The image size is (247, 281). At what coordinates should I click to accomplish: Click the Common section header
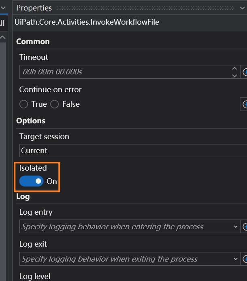[x=33, y=42]
